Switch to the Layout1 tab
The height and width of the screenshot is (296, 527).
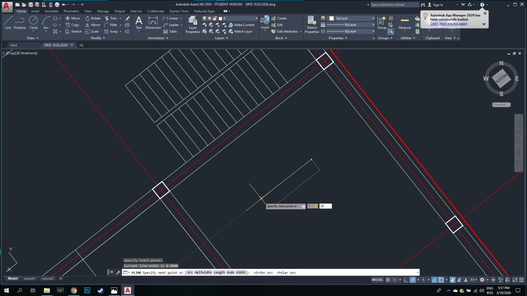pyautogui.click(x=29, y=278)
